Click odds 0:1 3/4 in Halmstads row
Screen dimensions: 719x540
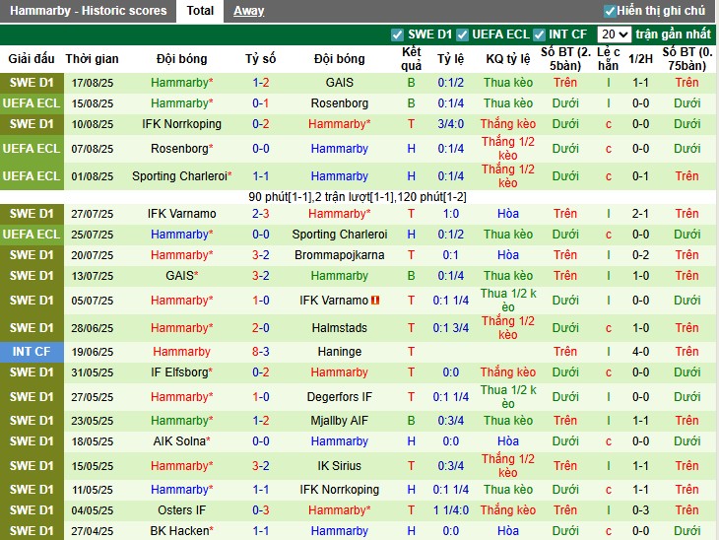(x=451, y=328)
